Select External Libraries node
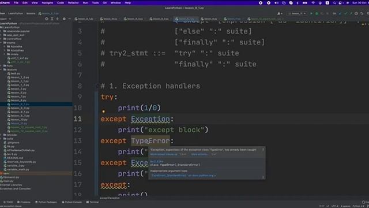This screenshot has width=369, height=208. (x=11, y=185)
